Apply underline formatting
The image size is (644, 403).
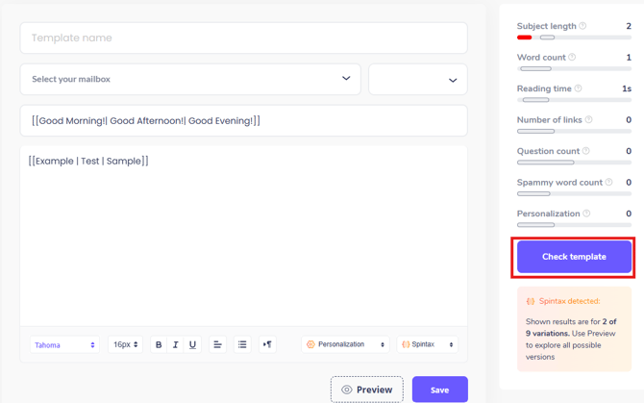coord(192,344)
